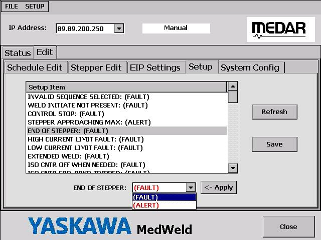Image resolution: width=321 pixels, height=240 pixels.
Task: Click the Save button
Action: tap(275, 144)
